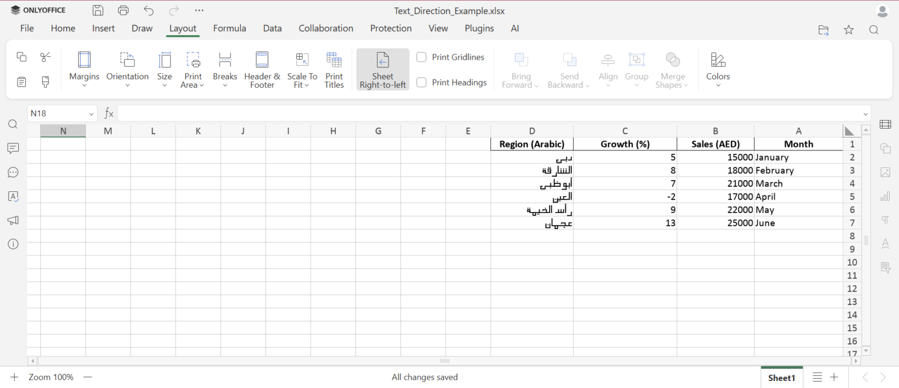Open Search in the left sidebar
899x388 pixels.
tap(13, 124)
